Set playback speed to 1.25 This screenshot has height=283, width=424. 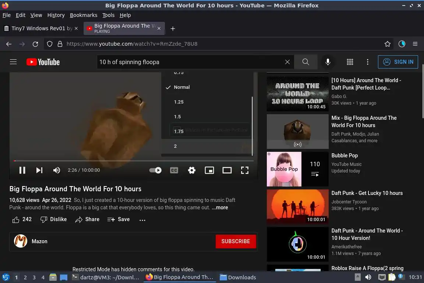coord(206,102)
